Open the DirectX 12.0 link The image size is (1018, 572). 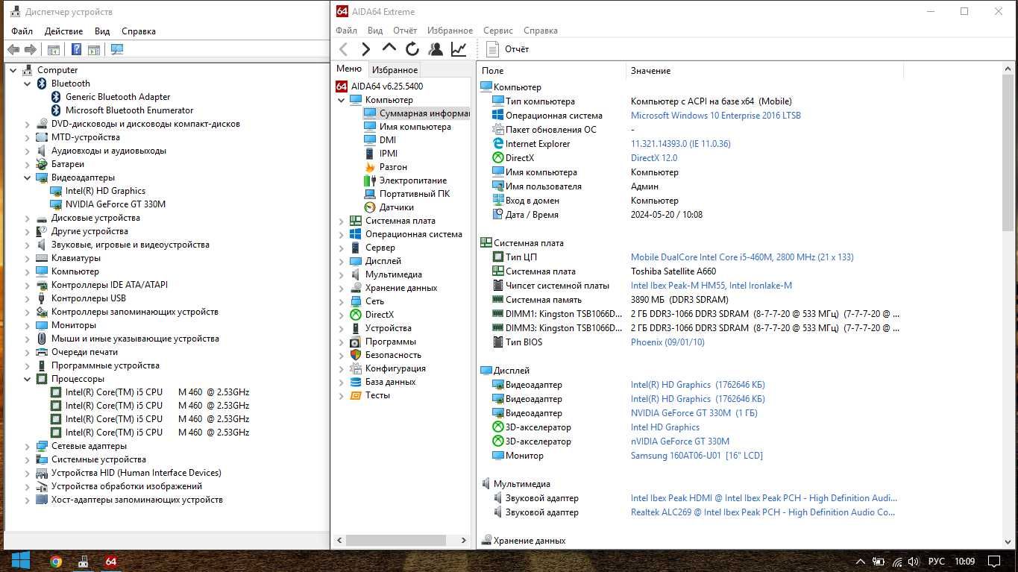point(654,158)
